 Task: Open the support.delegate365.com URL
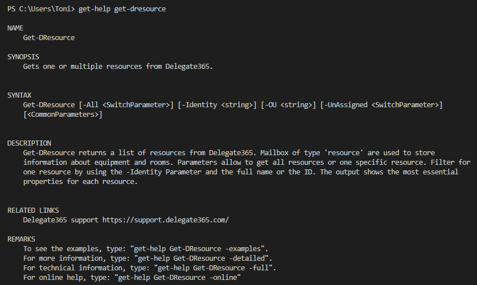[165, 220]
